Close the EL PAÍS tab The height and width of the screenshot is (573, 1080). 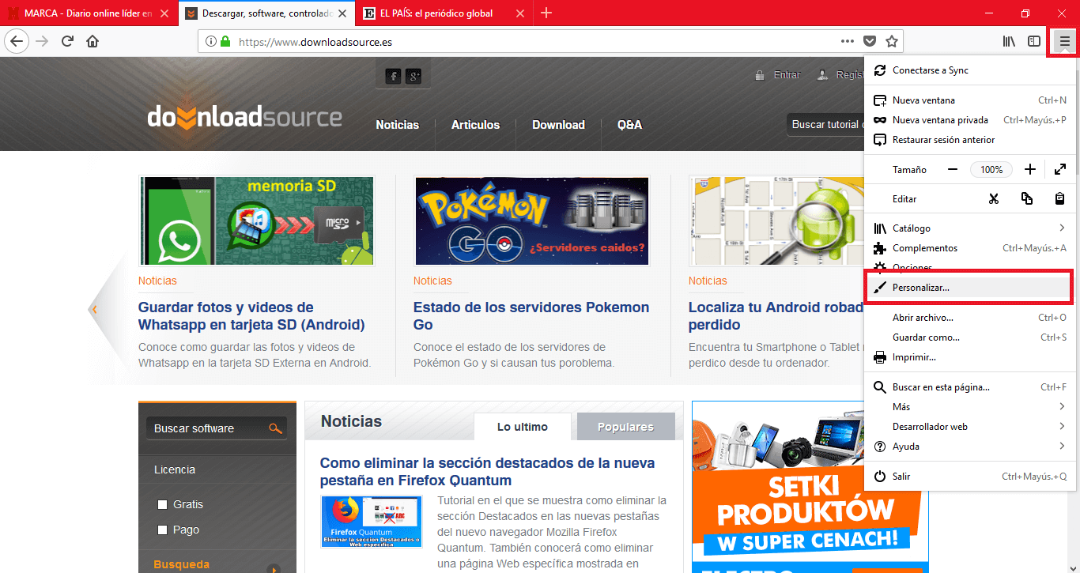click(x=520, y=13)
